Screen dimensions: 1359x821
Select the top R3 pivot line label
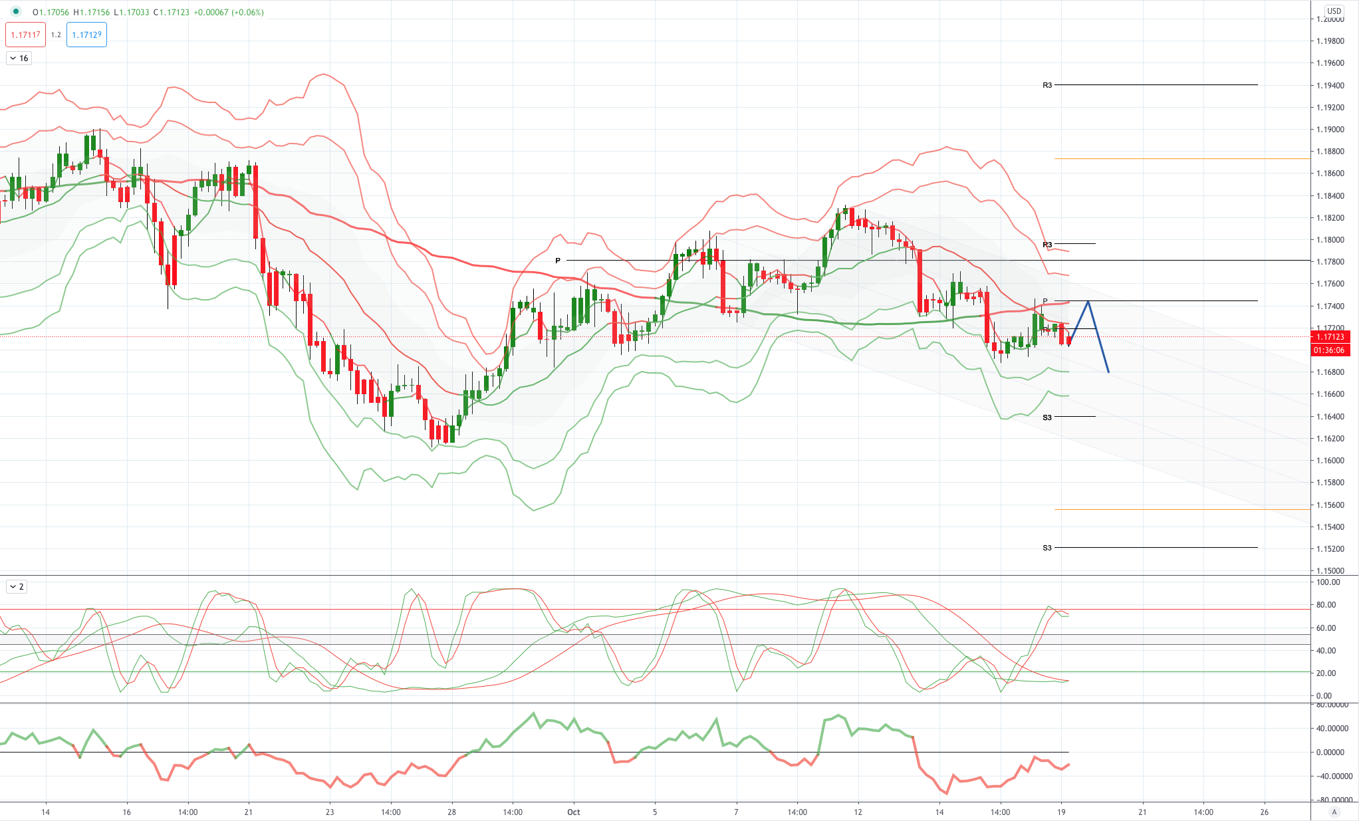click(1047, 85)
